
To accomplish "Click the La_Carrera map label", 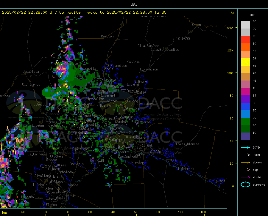I will tap(37, 154).
